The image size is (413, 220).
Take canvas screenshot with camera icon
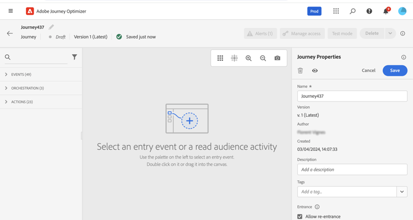click(277, 58)
